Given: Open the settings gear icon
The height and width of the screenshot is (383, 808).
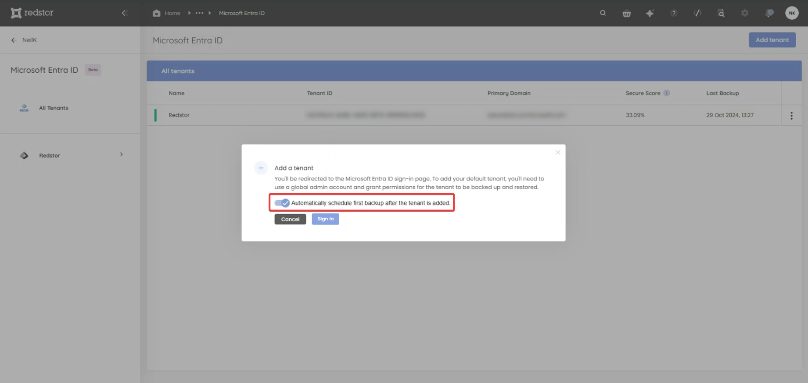Looking at the screenshot, I should point(745,13).
